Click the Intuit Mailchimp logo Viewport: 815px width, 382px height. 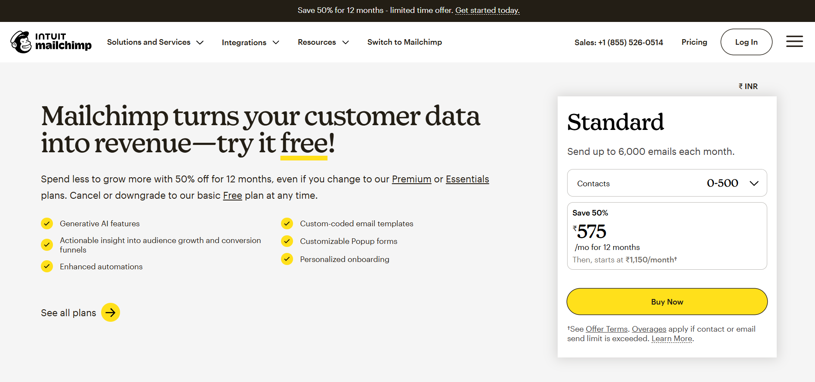coord(51,42)
